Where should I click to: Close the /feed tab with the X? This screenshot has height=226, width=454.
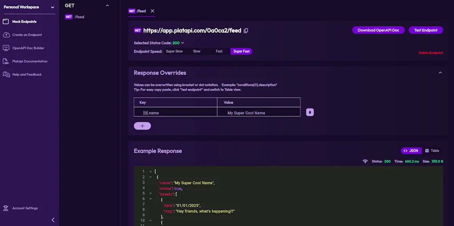(153, 11)
